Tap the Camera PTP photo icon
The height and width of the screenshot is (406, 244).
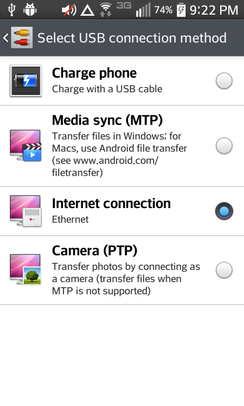tap(25, 269)
